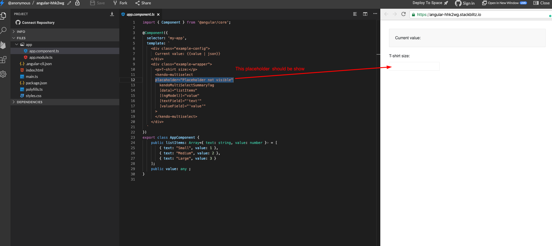The image size is (552, 246).
Task: Click Save in the top toolbar
Action: 97,3
